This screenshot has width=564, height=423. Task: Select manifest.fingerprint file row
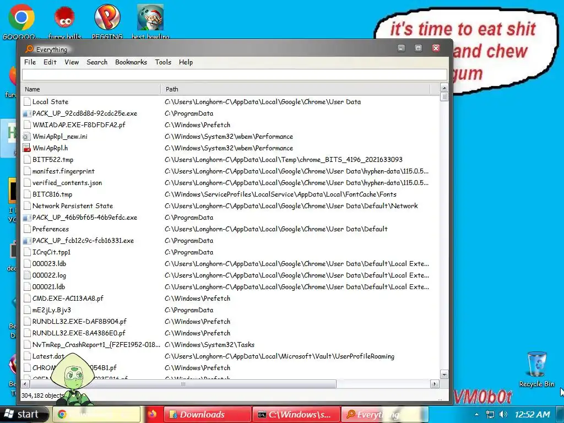(230, 171)
